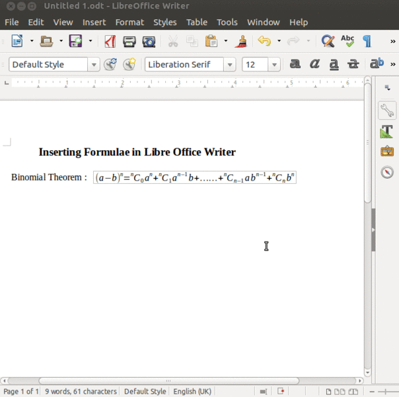The height and width of the screenshot is (397, 399).
Task: Show more formatting toolbar buttons
Action: tap(393, 64)
